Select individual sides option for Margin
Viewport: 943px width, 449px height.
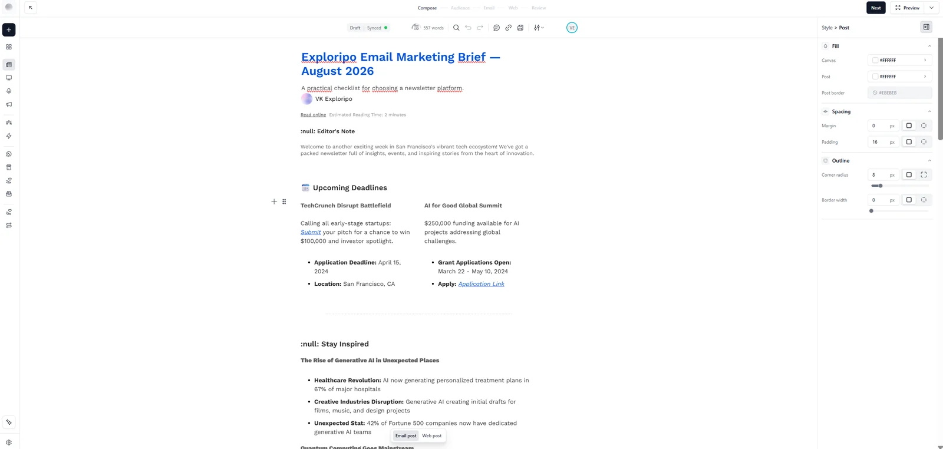(924, 126)
